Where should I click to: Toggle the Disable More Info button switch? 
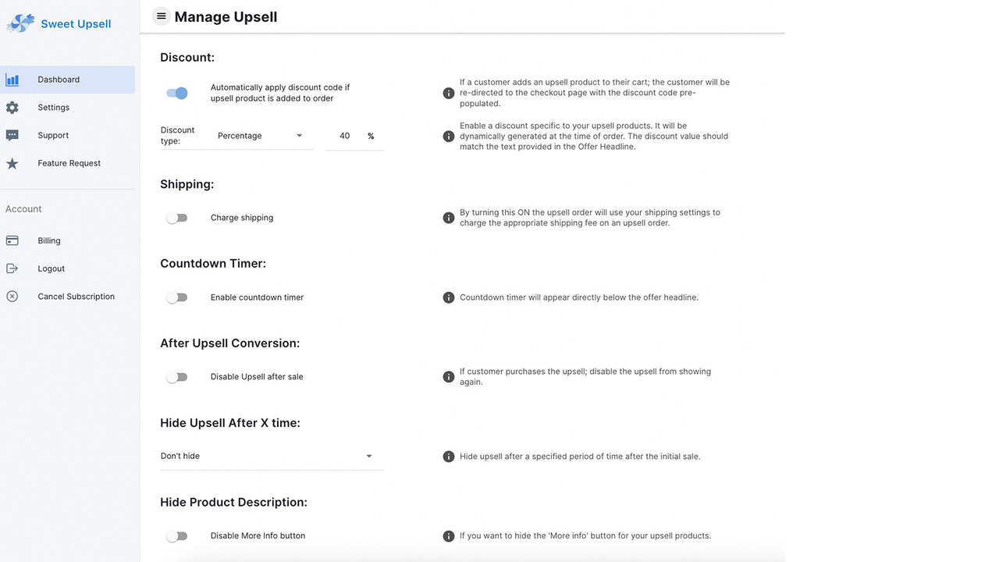[x=177, y=535]
